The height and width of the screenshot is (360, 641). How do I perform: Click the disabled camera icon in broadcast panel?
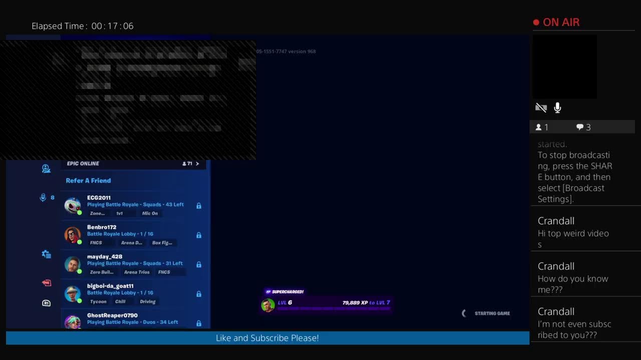point(541,107)
